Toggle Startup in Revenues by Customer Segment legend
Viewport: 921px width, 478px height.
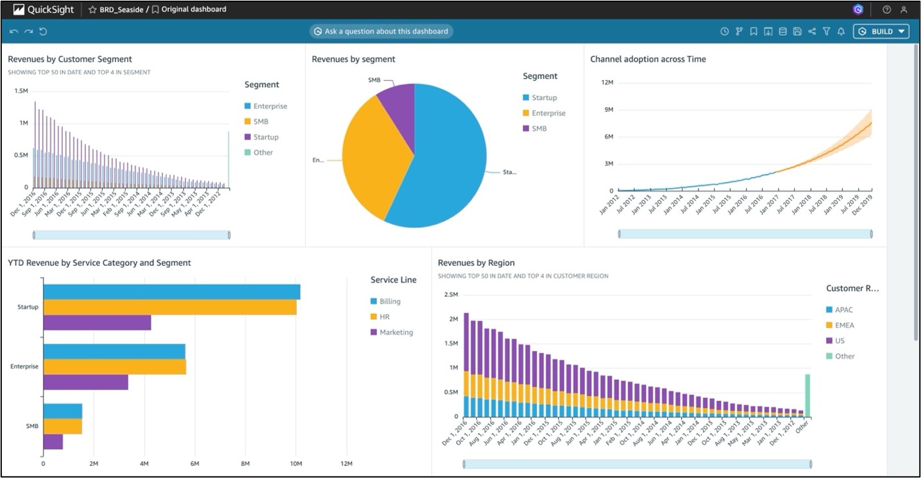(x=261, y=137)
